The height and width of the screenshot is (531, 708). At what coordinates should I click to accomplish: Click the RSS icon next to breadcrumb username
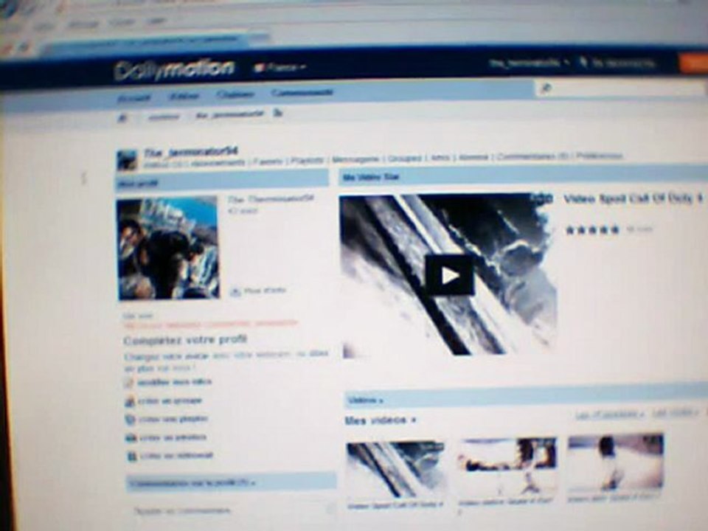pos(278,113)
